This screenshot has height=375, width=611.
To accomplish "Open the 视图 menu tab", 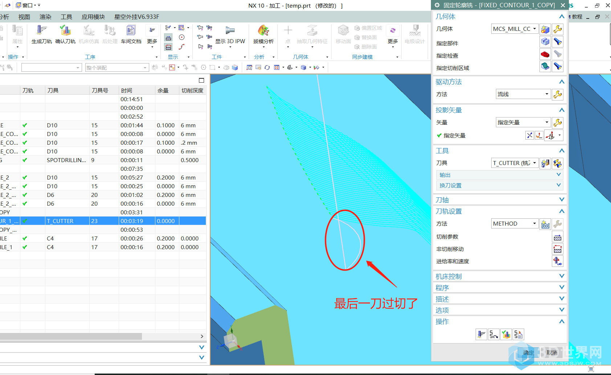I will [24, 17].
